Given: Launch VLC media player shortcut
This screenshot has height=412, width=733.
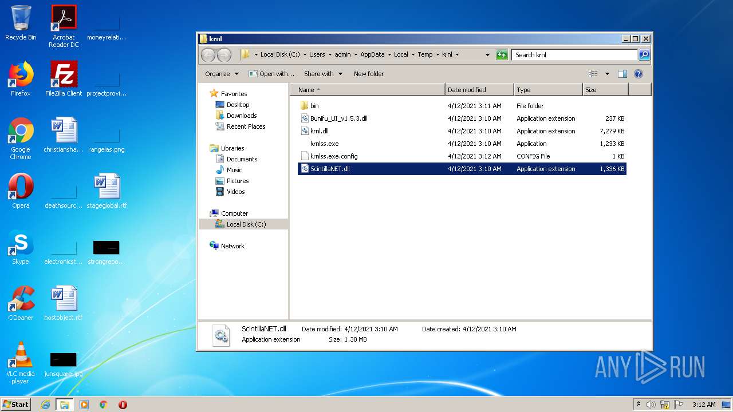Looking at the screenshot, I should click(x=21, y=363).
